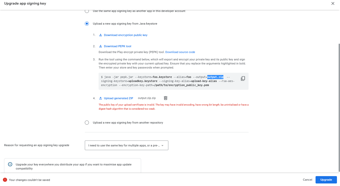Choose 'Upload from another repository' option

click(x=87, y=123)
